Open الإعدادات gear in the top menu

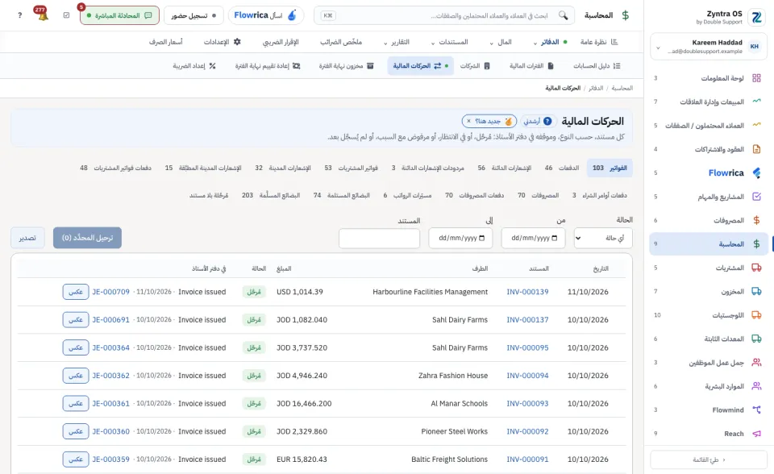point(223,42)
